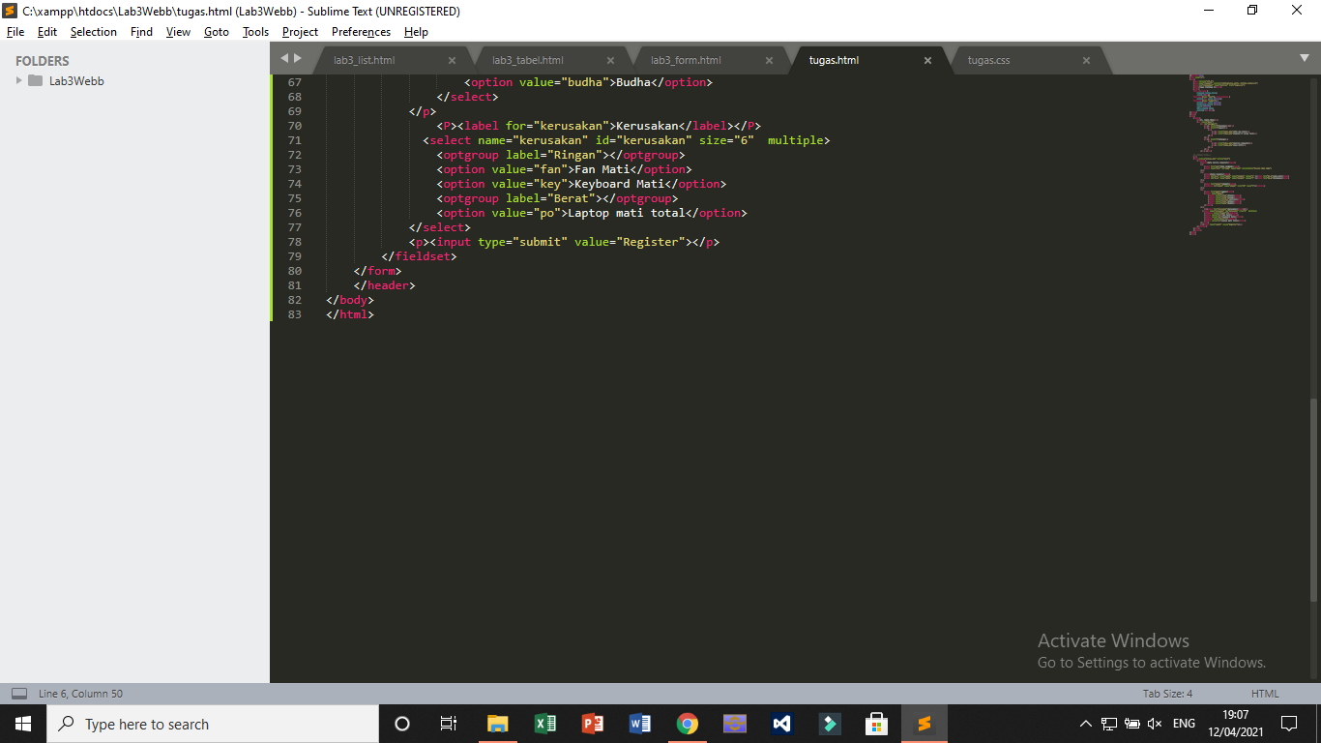
Task: Click the Sublime Text taskbar icon
Action: 924,724
